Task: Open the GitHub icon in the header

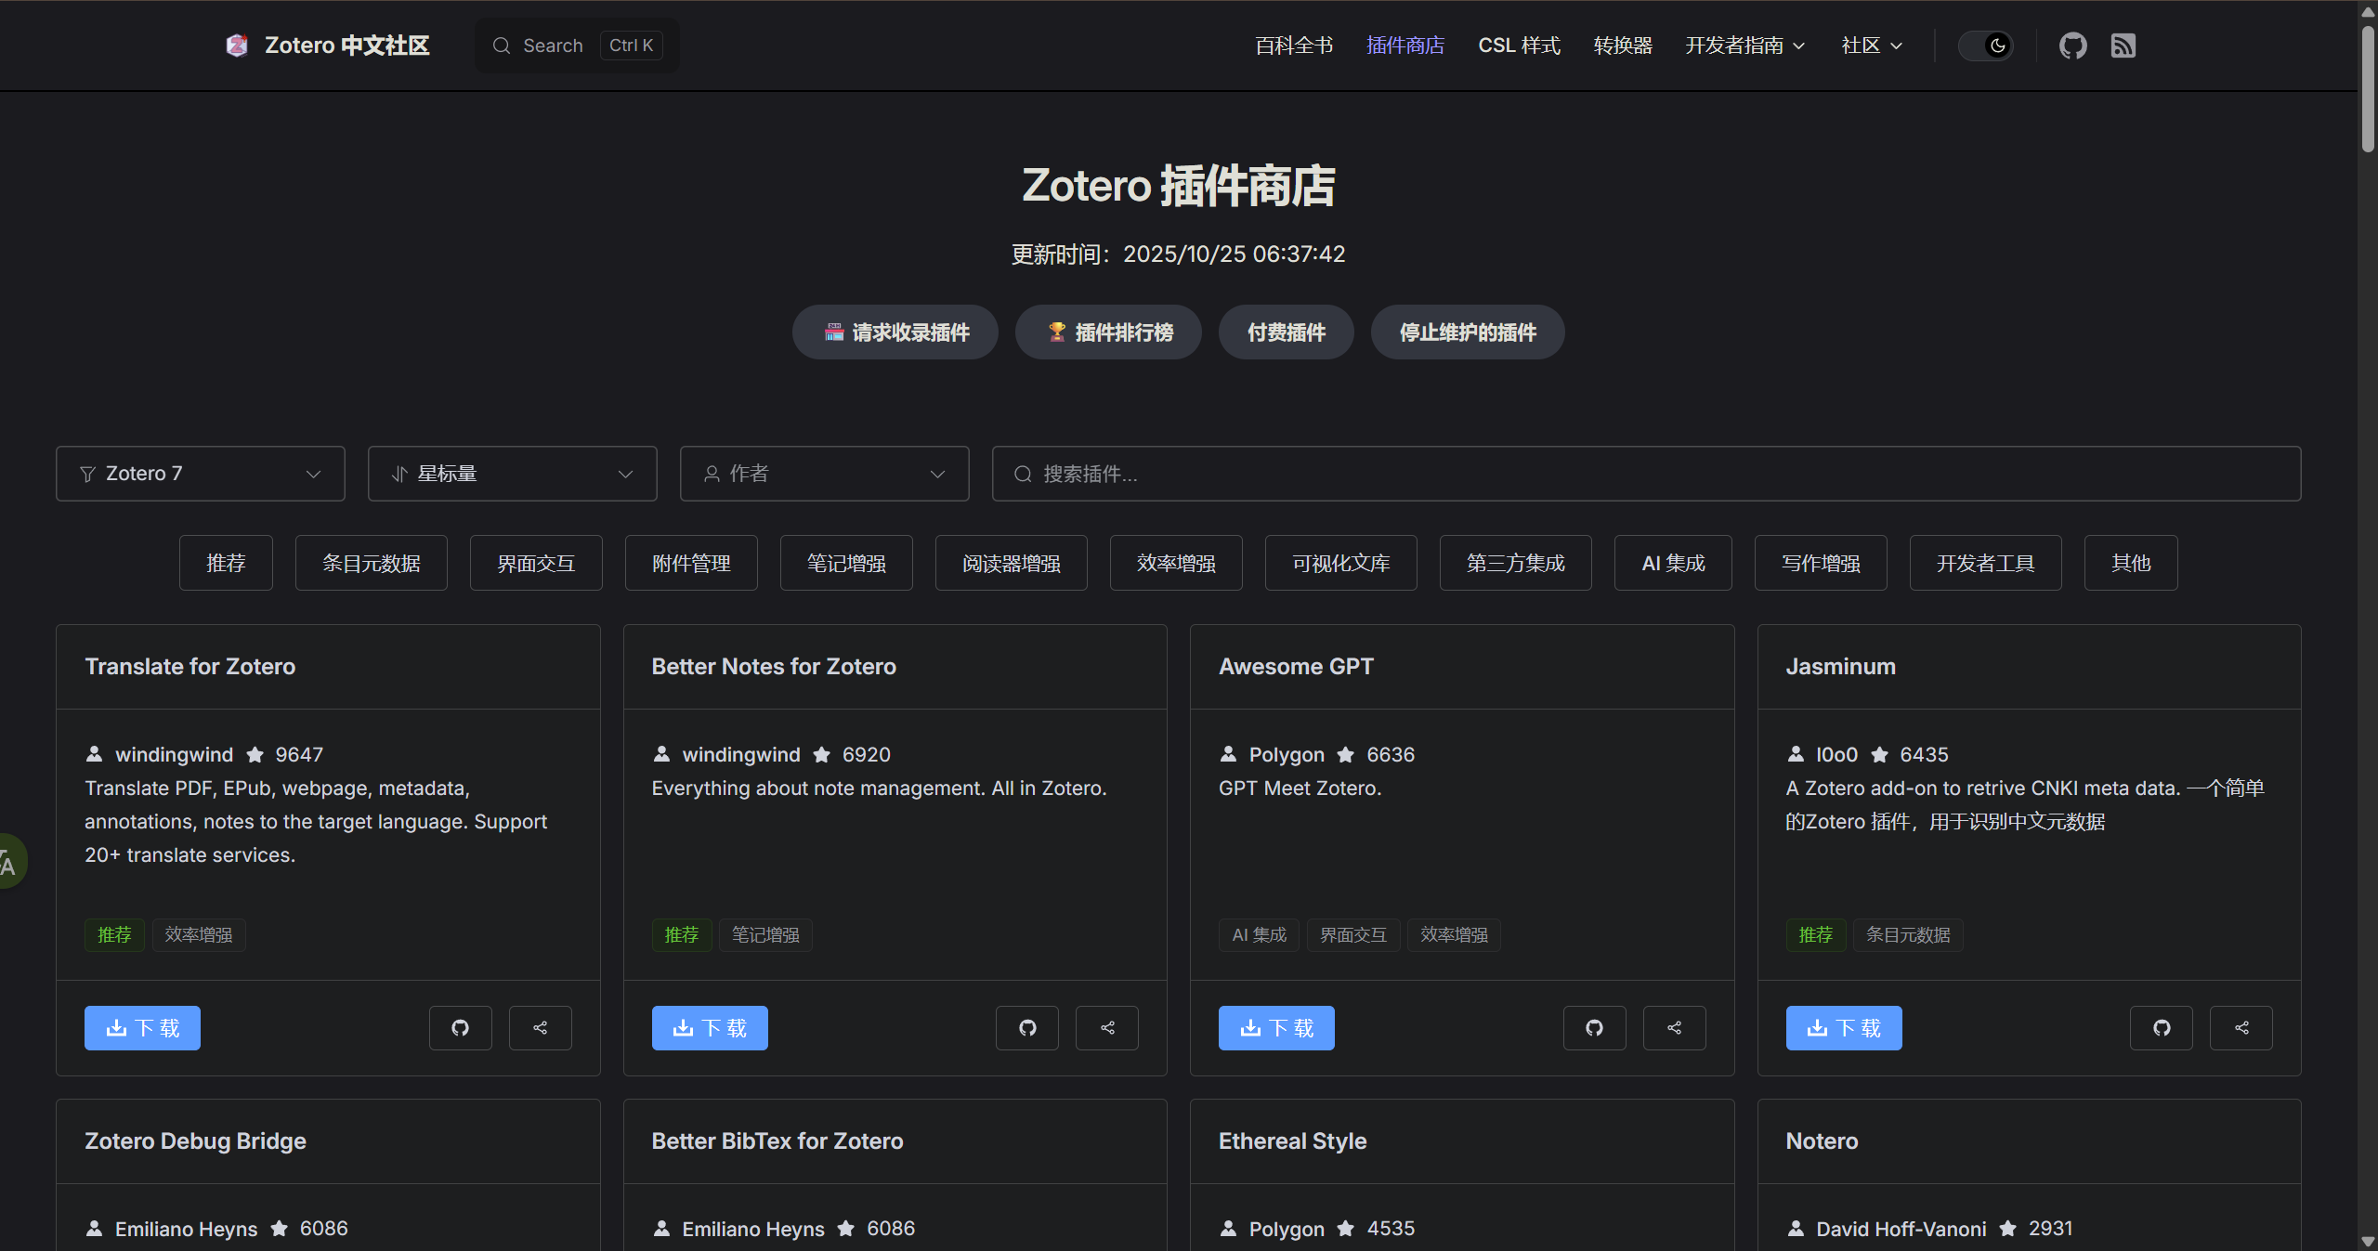Action: [x=2072, y=46]
